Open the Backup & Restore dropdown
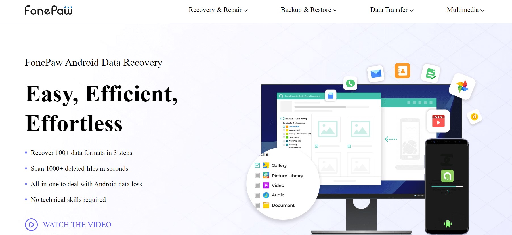The width and height of the screenshot is (512, 235). (309, 10)
